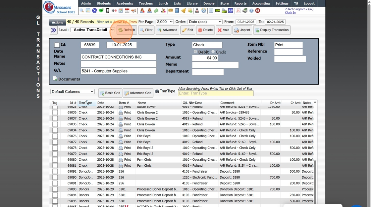Open the Accounting menu
This screenshot has height=207, width=371.
point(261,4)
